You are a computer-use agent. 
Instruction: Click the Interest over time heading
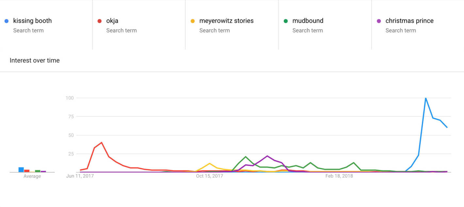[35, 60]
